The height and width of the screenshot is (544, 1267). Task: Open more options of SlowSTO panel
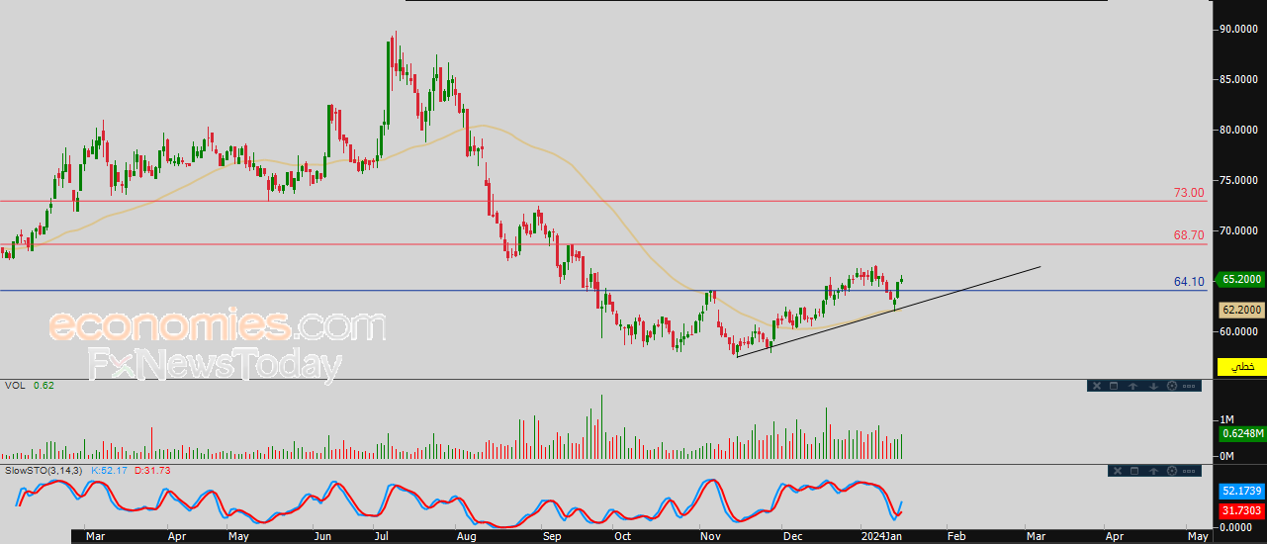click(1189, 471)
